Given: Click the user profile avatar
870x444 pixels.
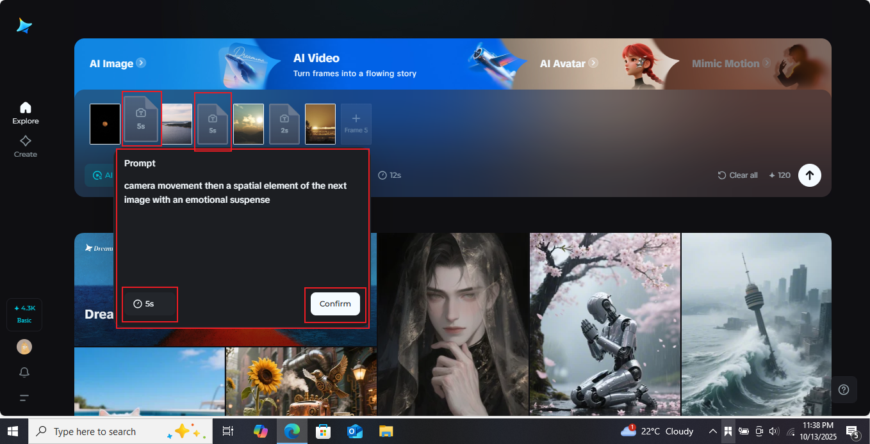Looking at the screenshot, I should pos(24,347).
